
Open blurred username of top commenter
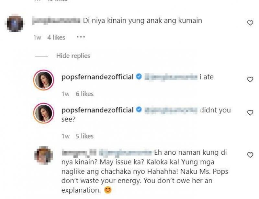pos(56,21)
